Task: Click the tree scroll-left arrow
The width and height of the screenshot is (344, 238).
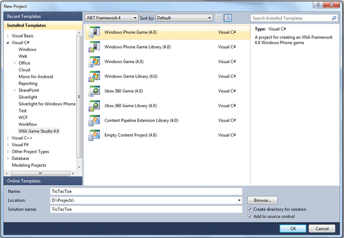Action: tap(6, 174)
